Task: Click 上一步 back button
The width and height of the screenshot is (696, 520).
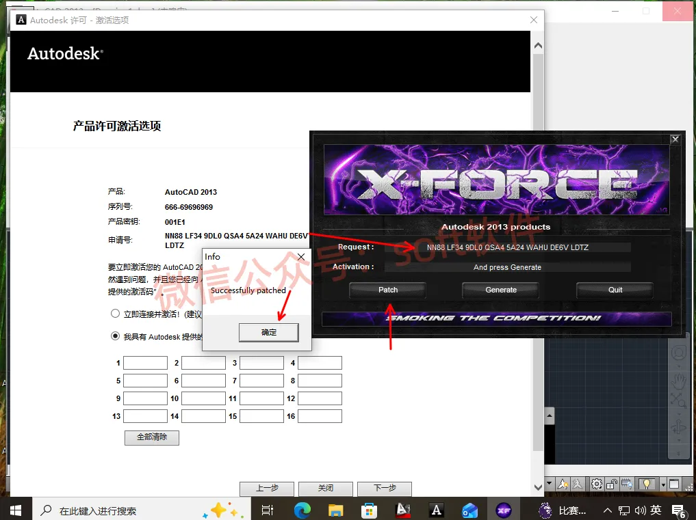Action: [x=267, y=488]
